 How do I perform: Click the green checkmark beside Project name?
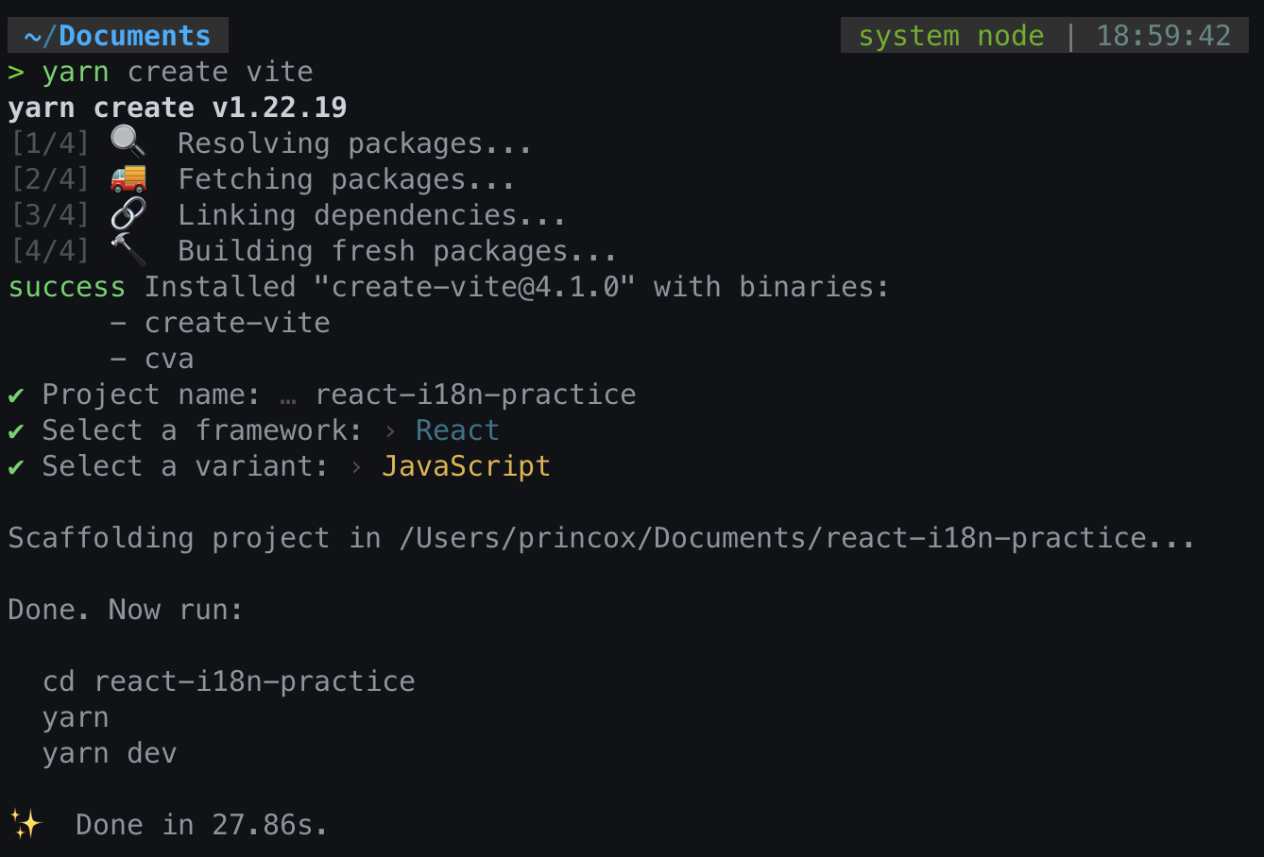tap(16, 395)
